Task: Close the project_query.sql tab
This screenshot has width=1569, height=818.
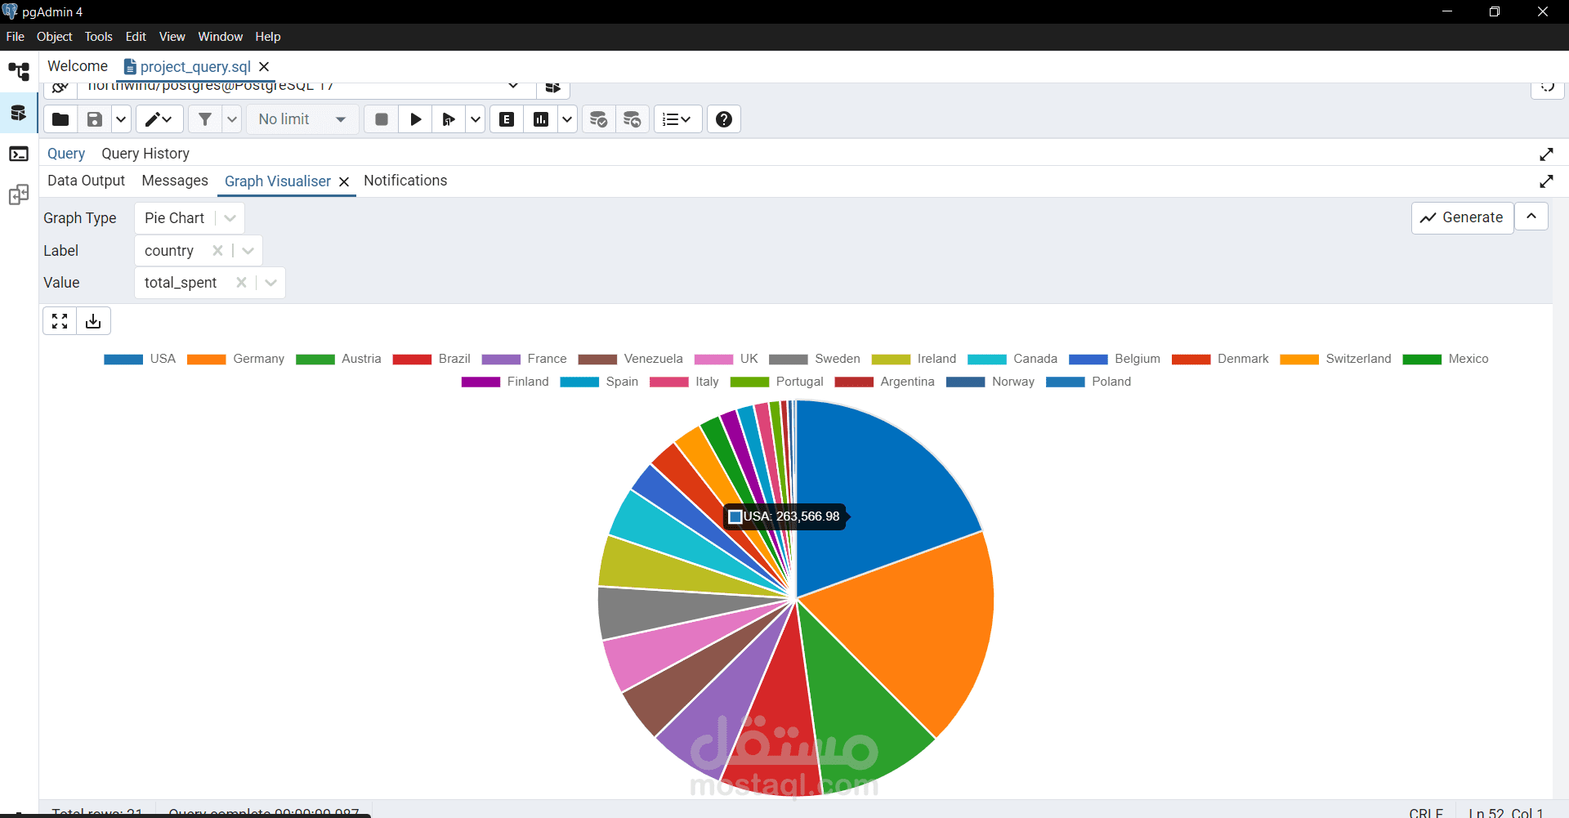Action: [x=264, y=67]
